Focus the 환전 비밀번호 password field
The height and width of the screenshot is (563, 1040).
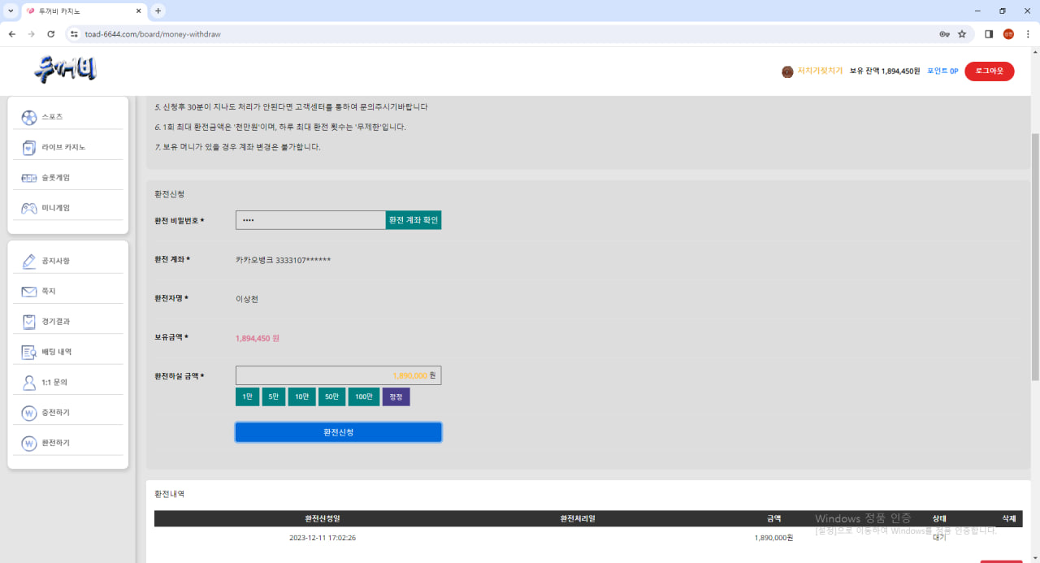pos(310,220)
